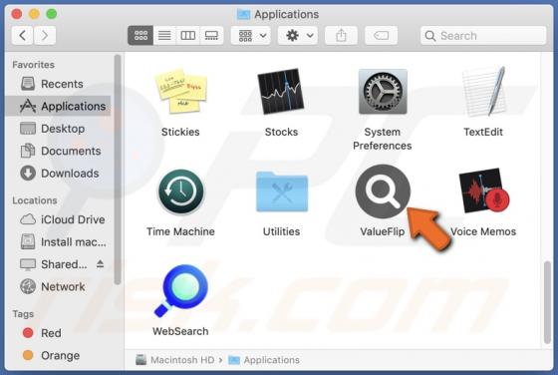Go forward with the right chevron
Screen dimensions: 558x375
(45, 35)
